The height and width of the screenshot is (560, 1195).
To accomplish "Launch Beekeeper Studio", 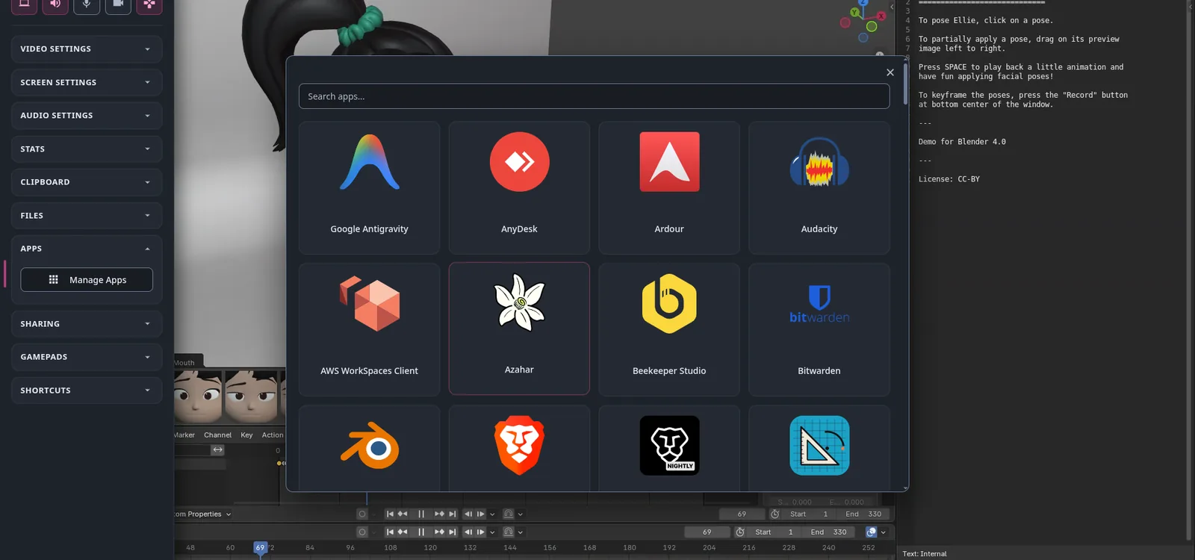I will click(669, 329).
